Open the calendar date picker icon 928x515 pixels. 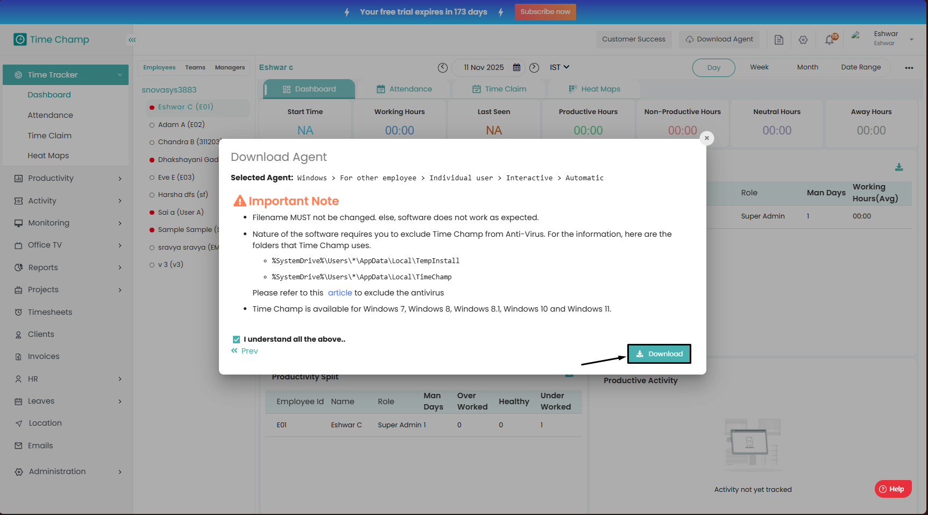pyautogui.click(x=516, y=67)
